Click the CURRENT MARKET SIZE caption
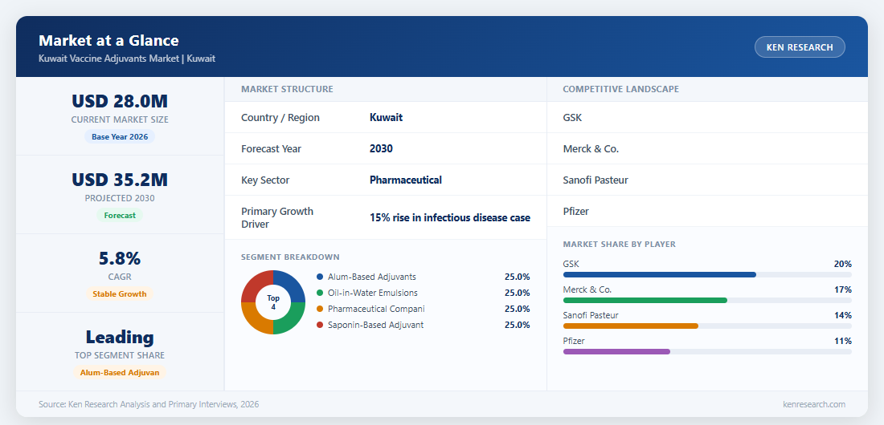 120,120
